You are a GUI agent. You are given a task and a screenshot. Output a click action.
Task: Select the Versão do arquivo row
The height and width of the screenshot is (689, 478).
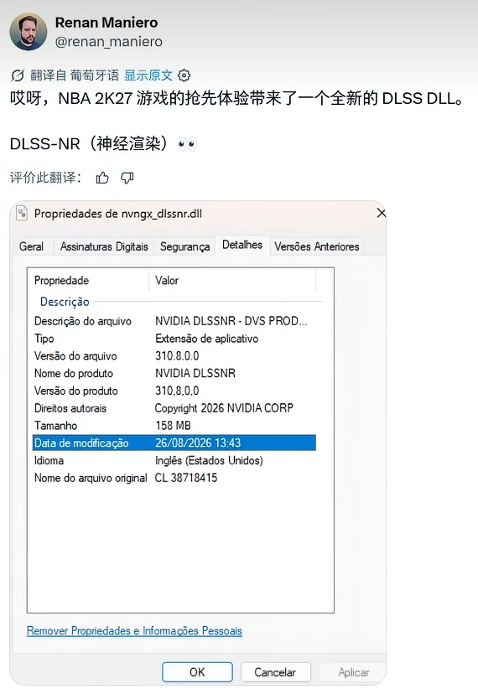click(174, 356)
